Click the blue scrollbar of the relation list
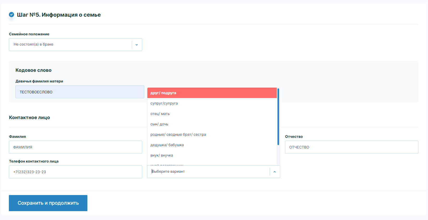428x220 pixels. coord(278,117)
